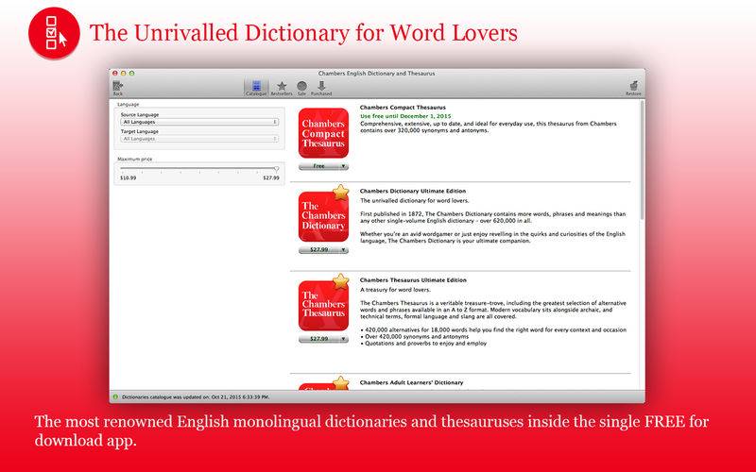Viewport: 756px width, 472px height.
Task: Expand the Source Language dropdown
Action: (x=199, y=122)
